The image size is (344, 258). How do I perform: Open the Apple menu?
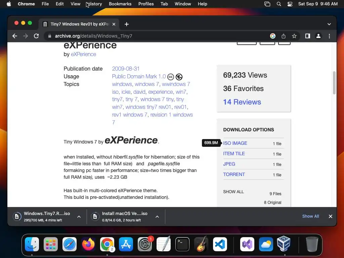tap(9, 4)
